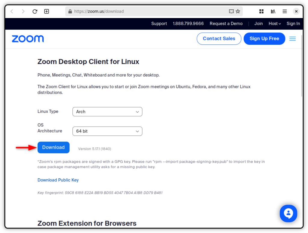The width and height of the screenshot is (308, 233).
Task: Open the browser hamburger menu
Action: (x=285, y=11)
